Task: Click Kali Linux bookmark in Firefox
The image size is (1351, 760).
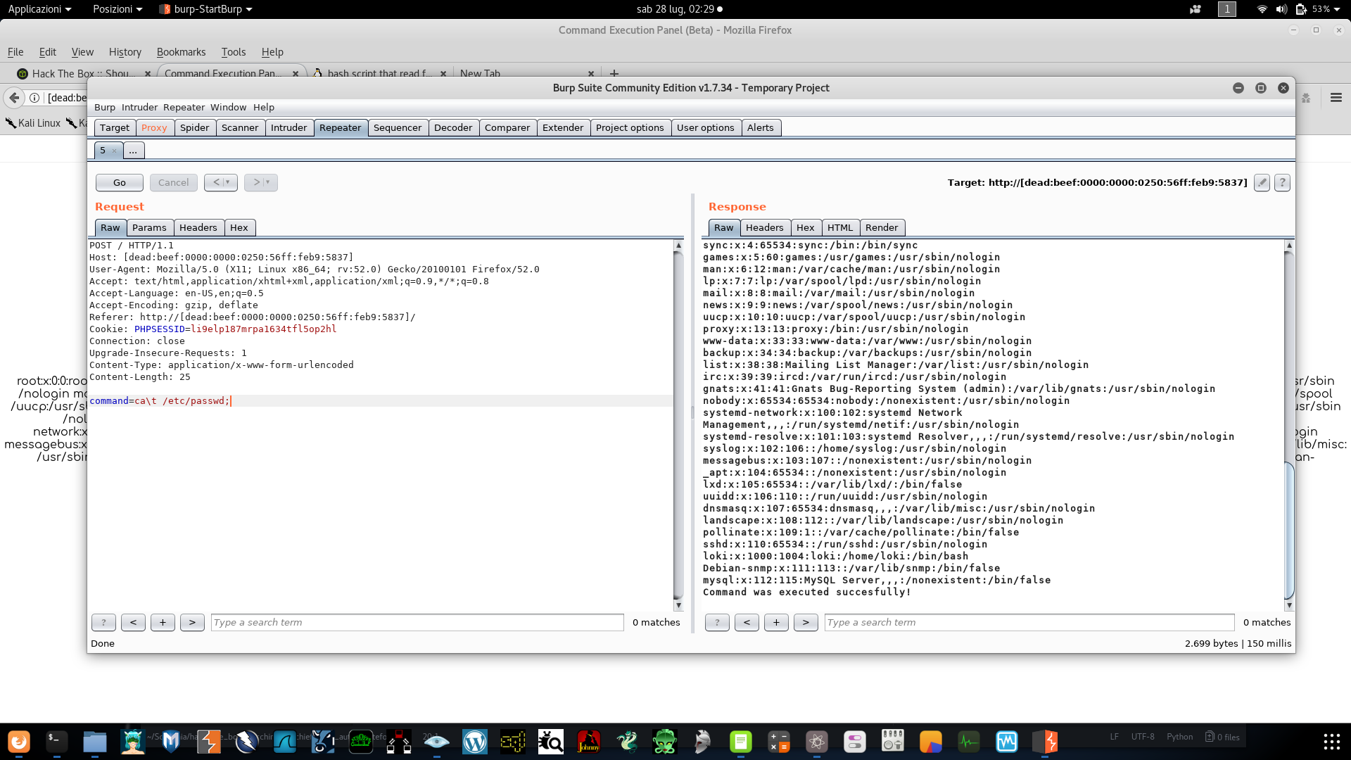Action: point(33,122)
